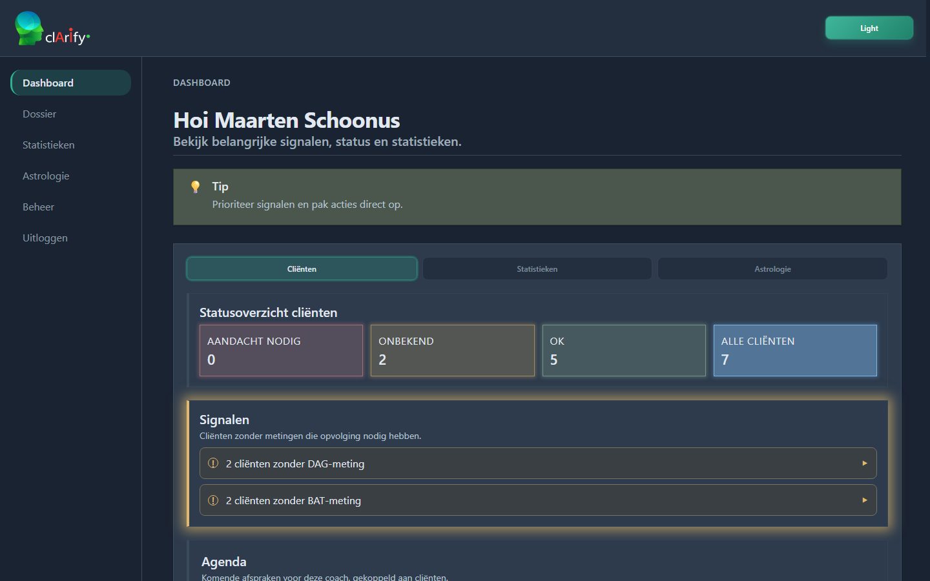Viewport: 930px width, 581px height.
Task: Select the Cliënten tab
Action: 302,269
